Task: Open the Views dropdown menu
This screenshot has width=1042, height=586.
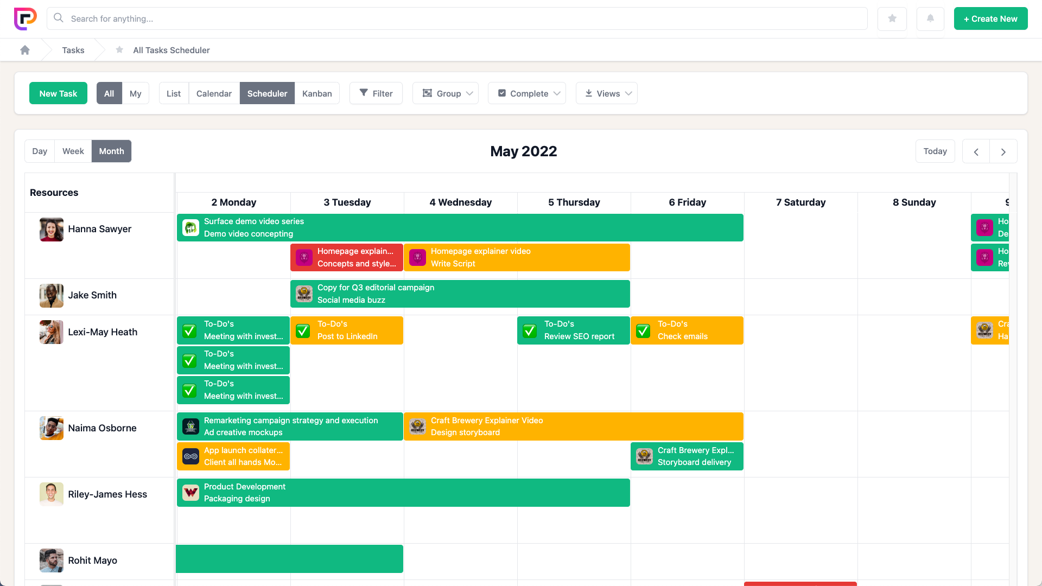Action: click(x=607, y=93)
